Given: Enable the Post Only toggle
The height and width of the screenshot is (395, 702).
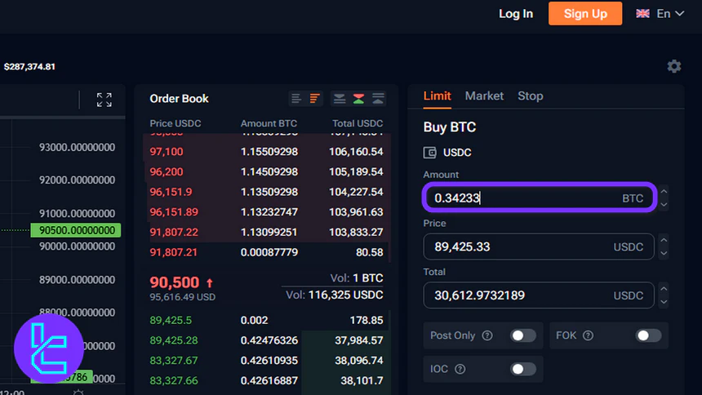Looking at the screenshot, I should (x=523, y=335).
